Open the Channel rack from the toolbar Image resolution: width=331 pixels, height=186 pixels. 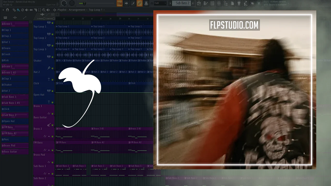212,3
